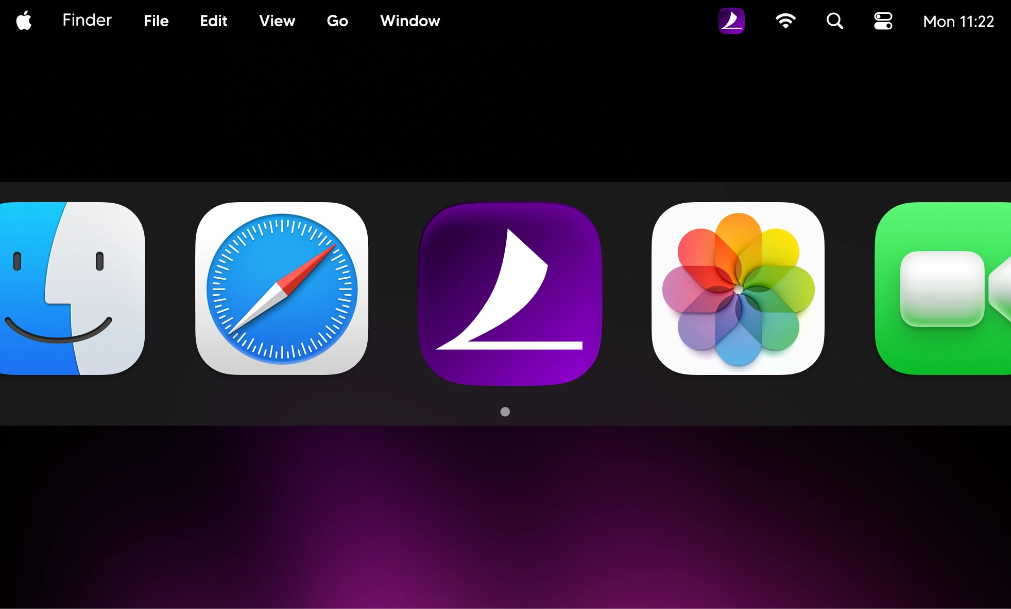Screen dimensions: 1011x609
Task: Open the Window menu
Action: [x=410, y=21]
